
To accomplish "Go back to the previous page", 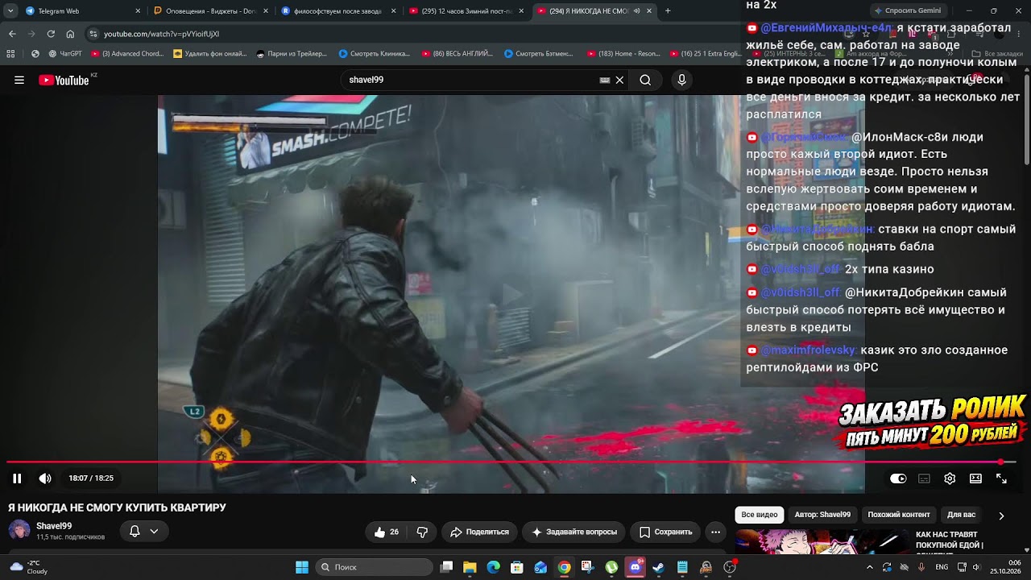I will (x=12, y=34).
